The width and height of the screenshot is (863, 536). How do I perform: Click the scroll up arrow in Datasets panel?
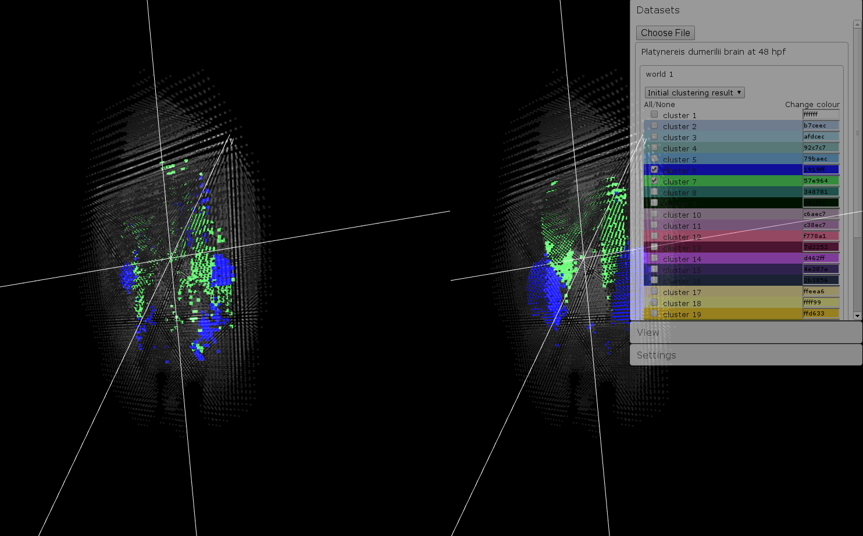857,24
